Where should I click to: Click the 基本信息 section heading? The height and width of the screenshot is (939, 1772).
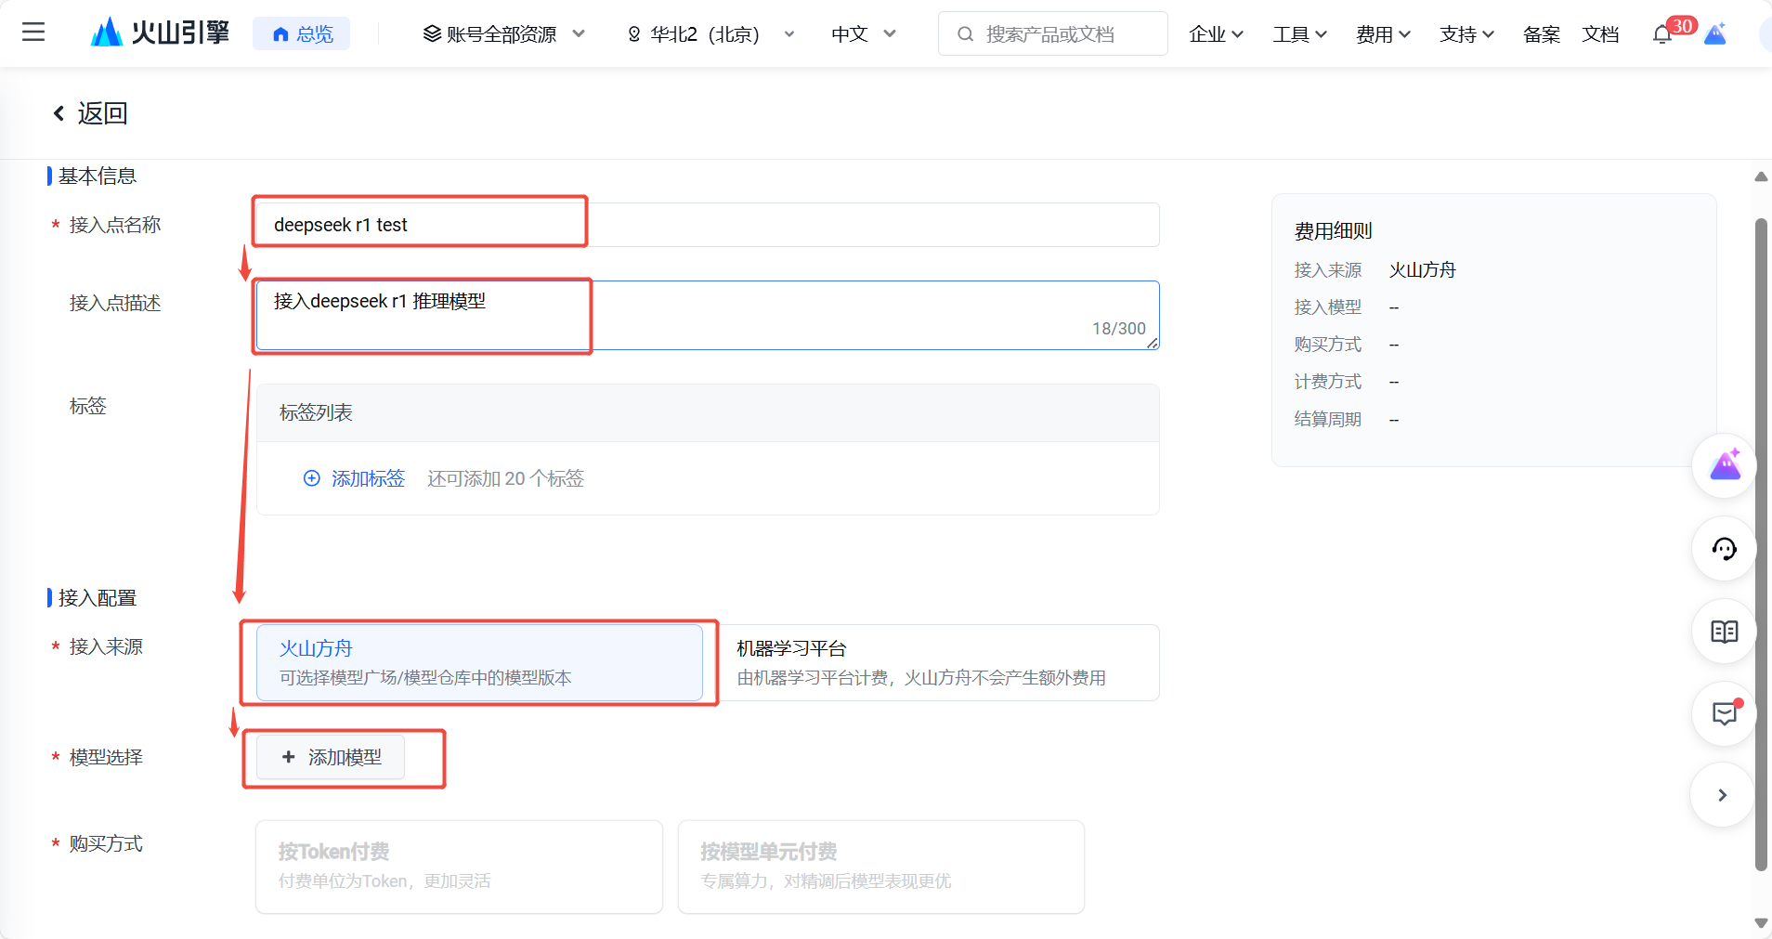click(x=98, y=176)
